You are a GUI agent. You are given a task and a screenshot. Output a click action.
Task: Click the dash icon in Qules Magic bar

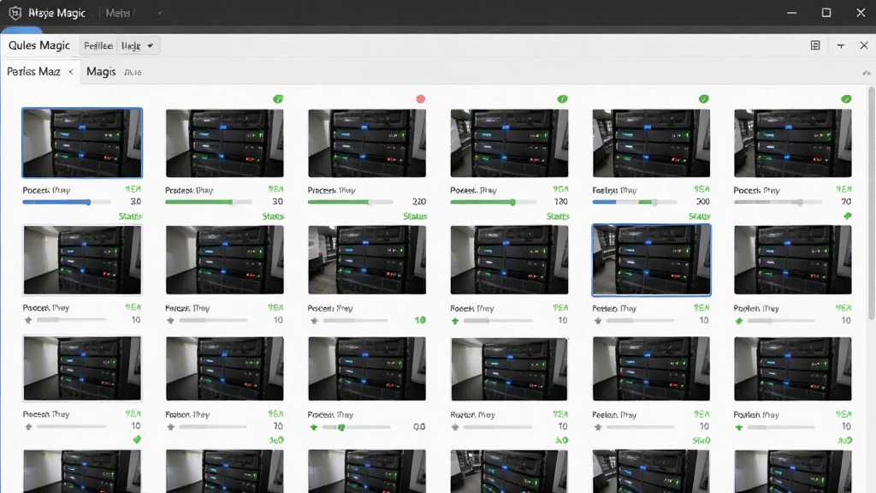(841, 46)
